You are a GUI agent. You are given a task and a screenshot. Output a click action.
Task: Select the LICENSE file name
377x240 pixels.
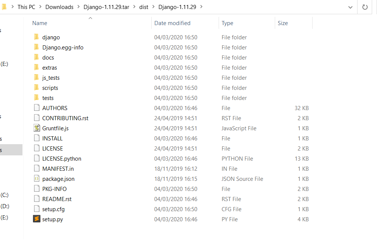[x=52, y=148]
